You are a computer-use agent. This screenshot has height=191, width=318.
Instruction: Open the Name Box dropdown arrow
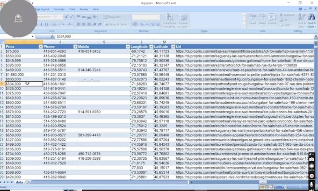[x=32, y=36]
